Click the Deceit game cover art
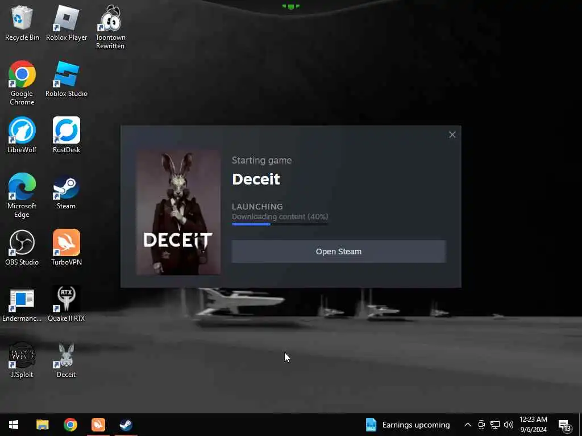 click(x=178, y=212)
